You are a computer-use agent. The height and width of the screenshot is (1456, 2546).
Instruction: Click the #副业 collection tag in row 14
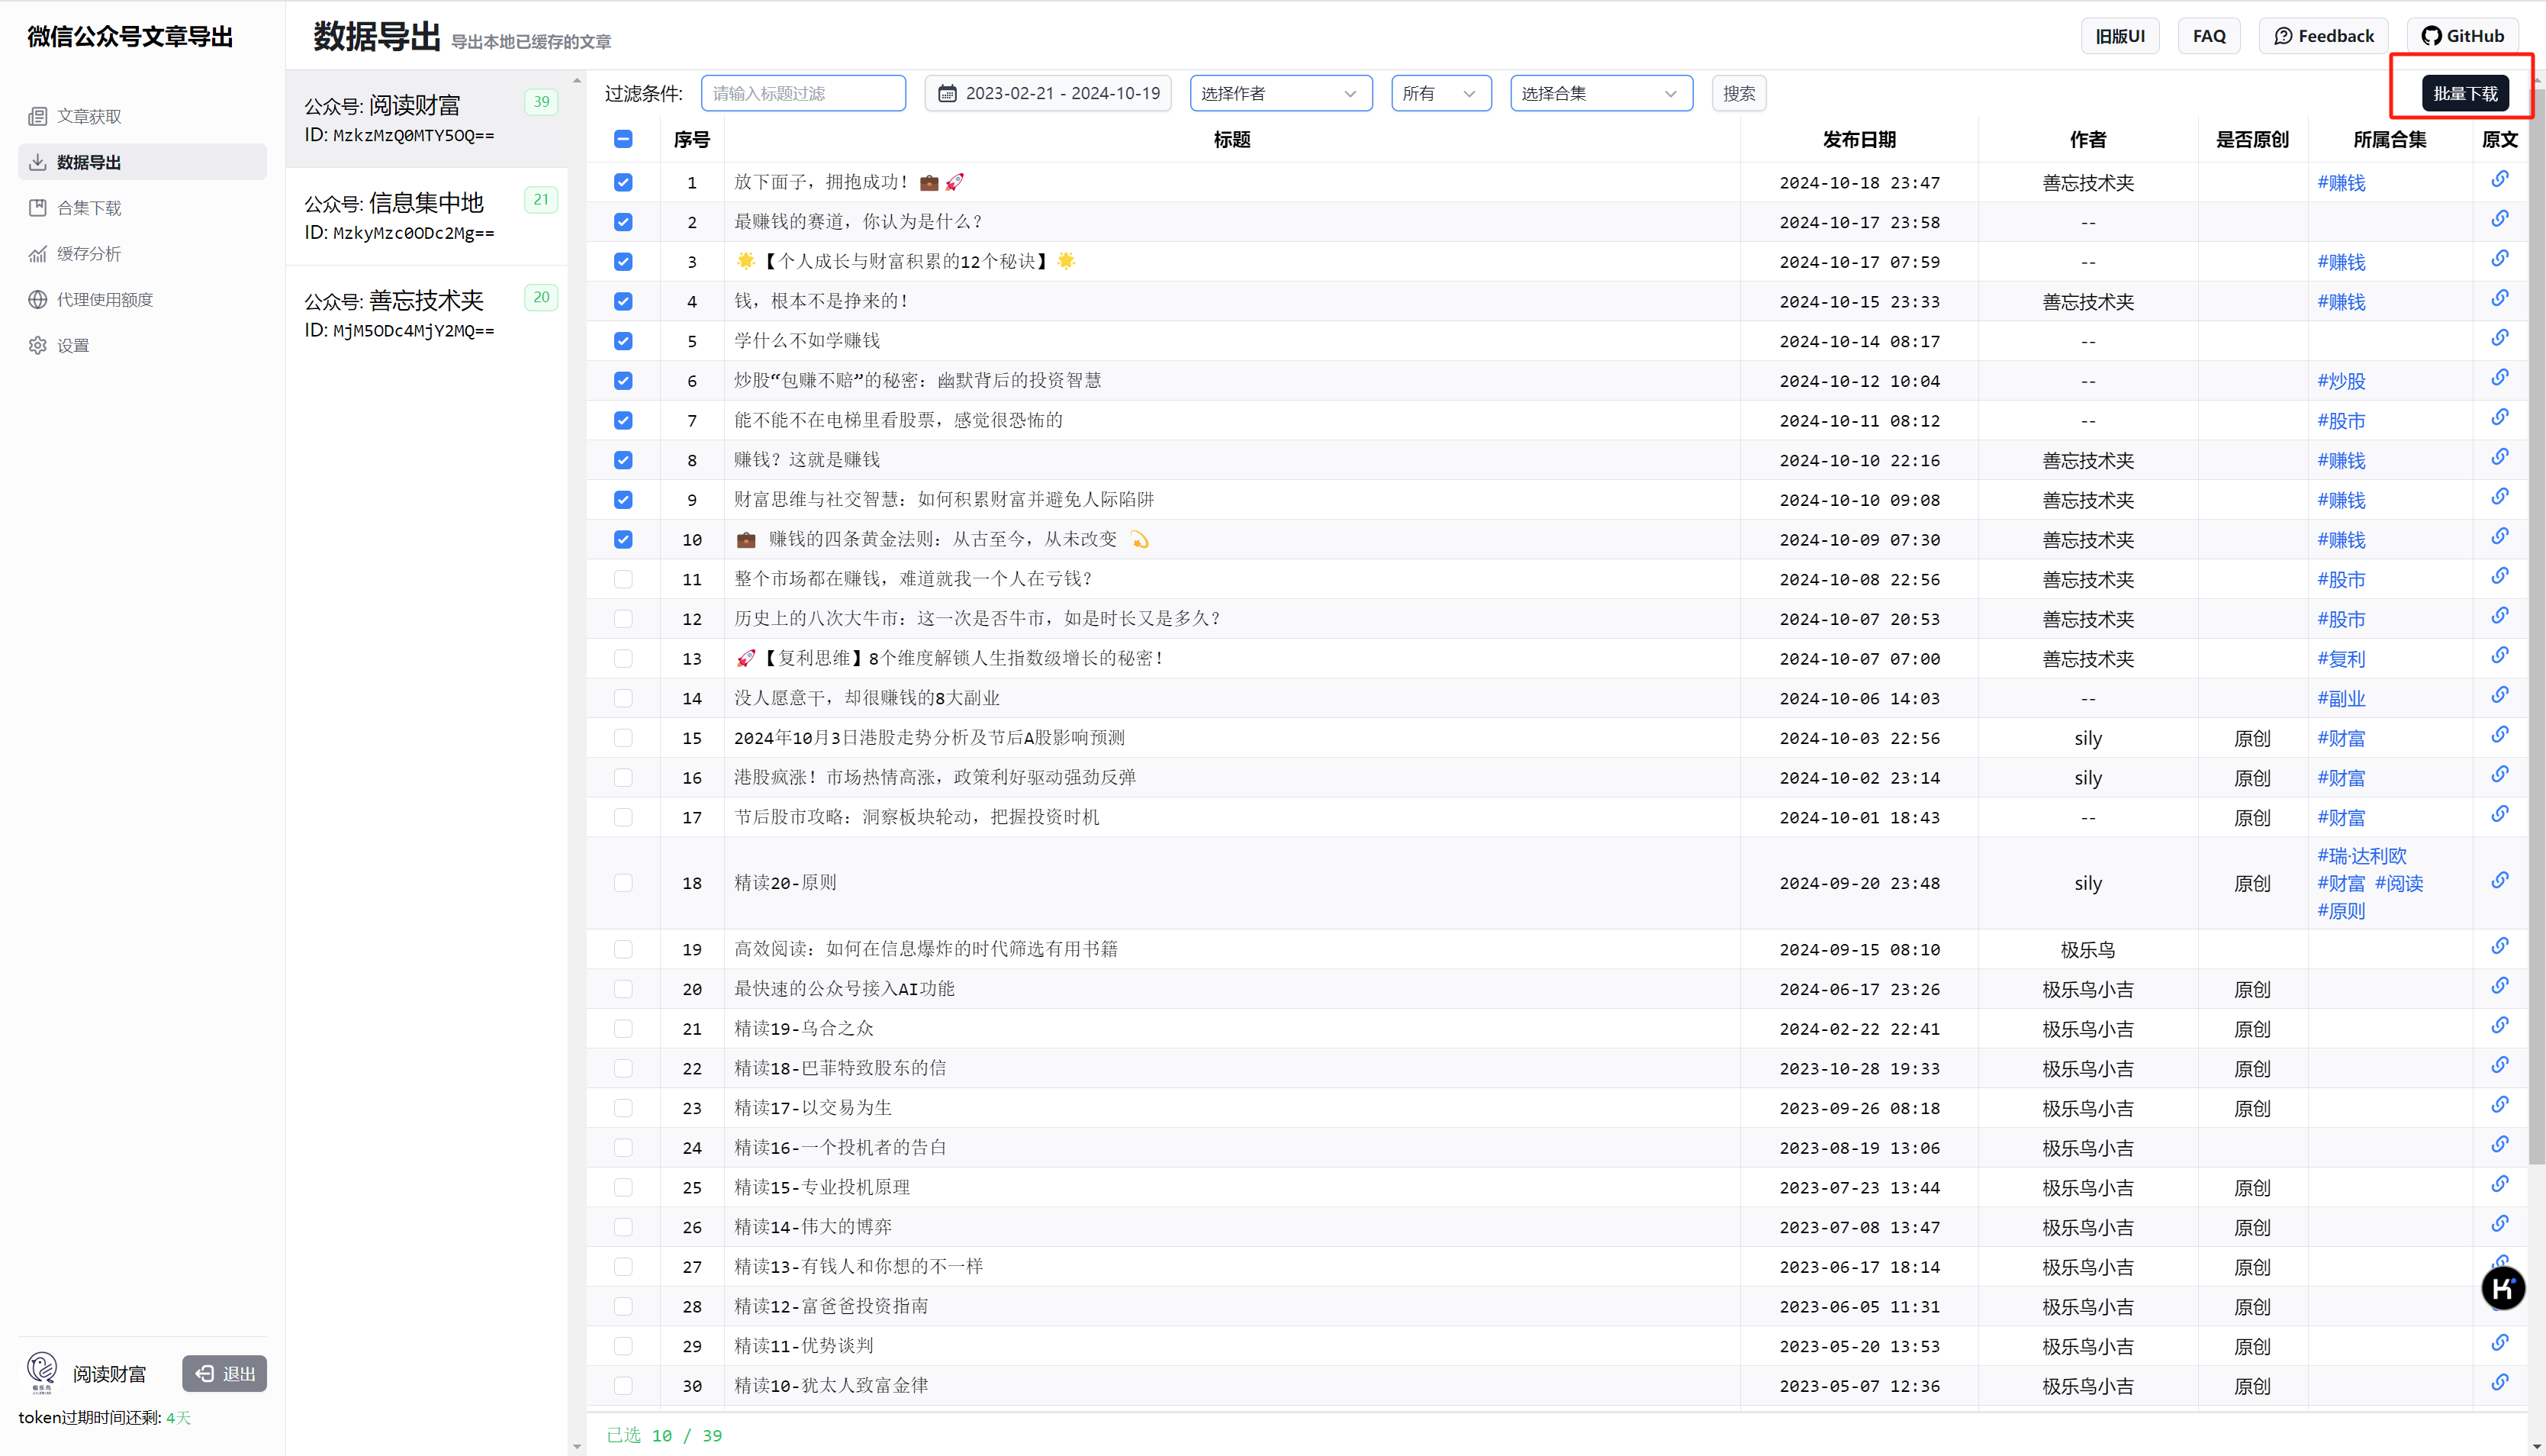click(2341, 699)
